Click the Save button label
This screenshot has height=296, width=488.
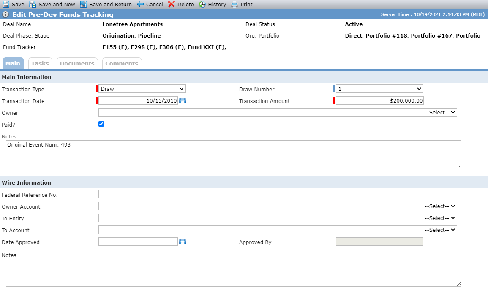coord(18,4)
